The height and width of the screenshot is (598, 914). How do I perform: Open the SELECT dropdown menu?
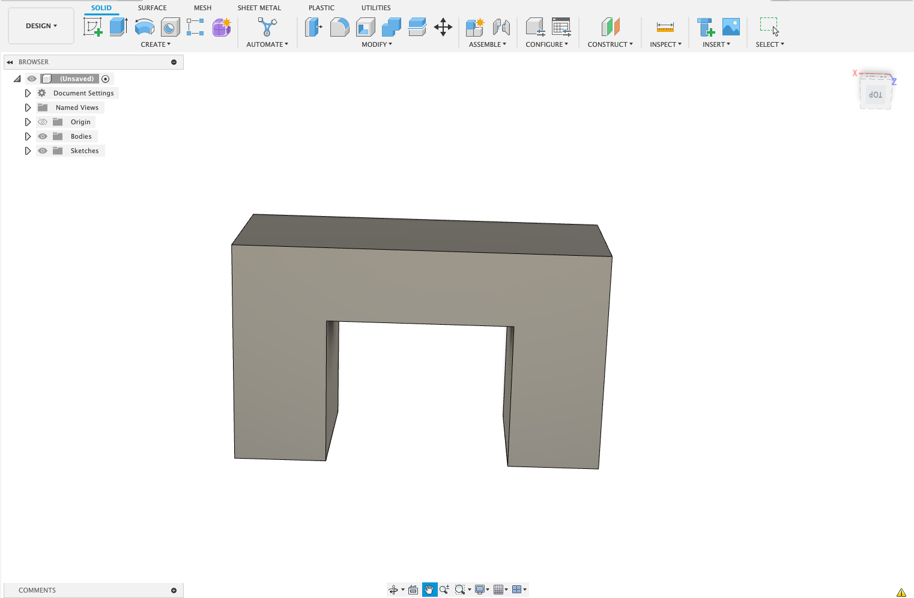pyautogui.click(x=770, y=44)
